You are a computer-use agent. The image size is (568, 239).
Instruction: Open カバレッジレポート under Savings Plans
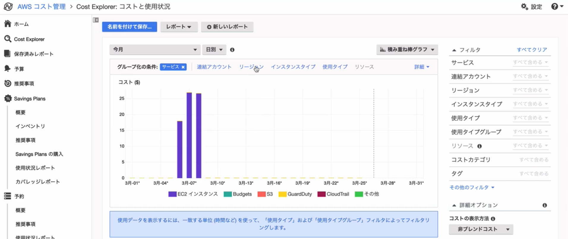pos(38,182)
